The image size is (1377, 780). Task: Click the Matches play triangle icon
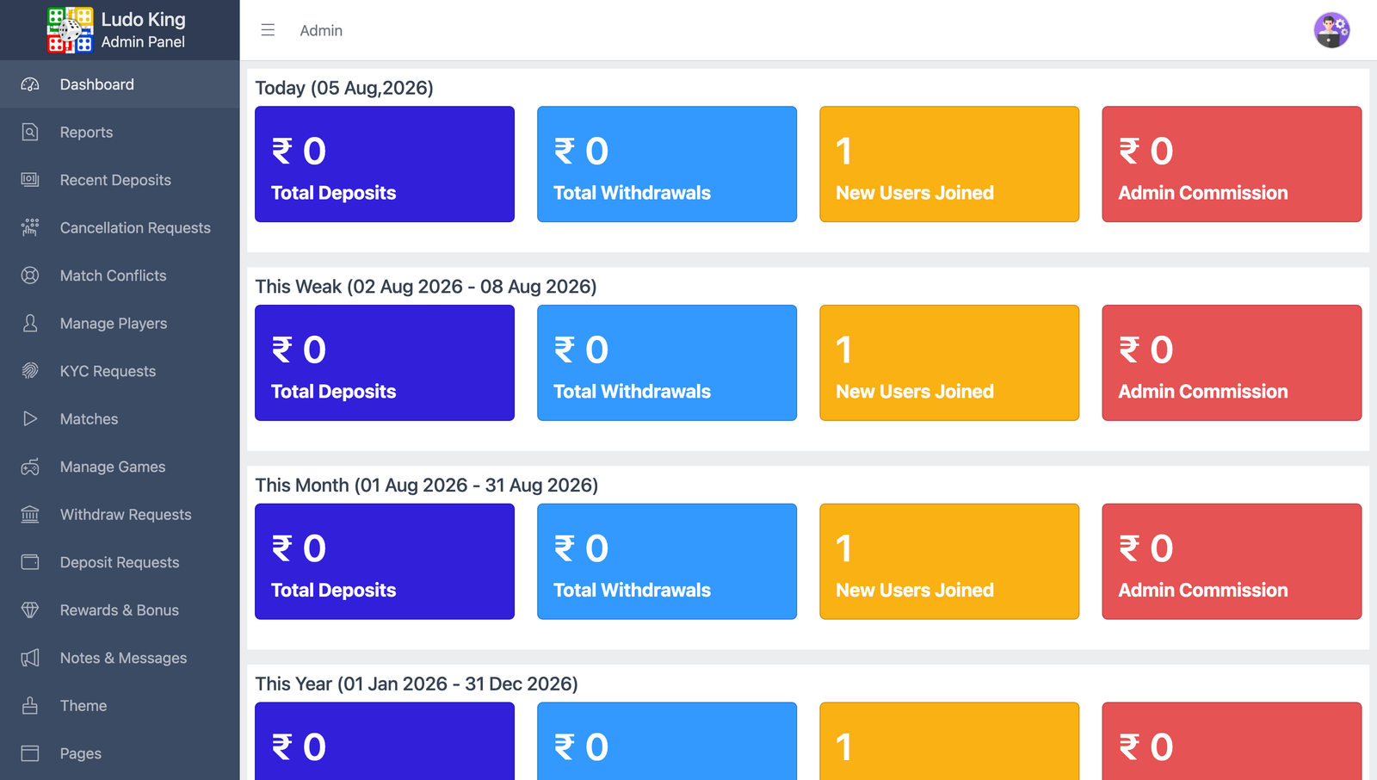[x=30, y=418]
